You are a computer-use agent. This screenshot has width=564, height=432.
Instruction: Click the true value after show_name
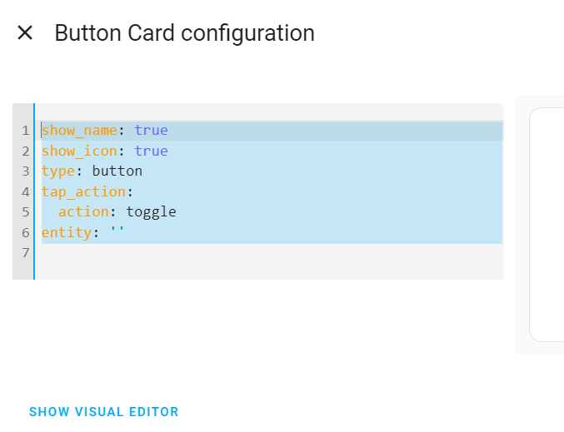point(151,130)
